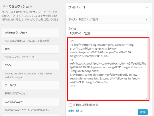Select the カスタムメニュー widget
Viewport: 154px width, 116px height.
pyautogui.click(x=31, y=102)
